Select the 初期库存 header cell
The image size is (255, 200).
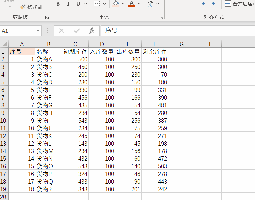(75, 51)
